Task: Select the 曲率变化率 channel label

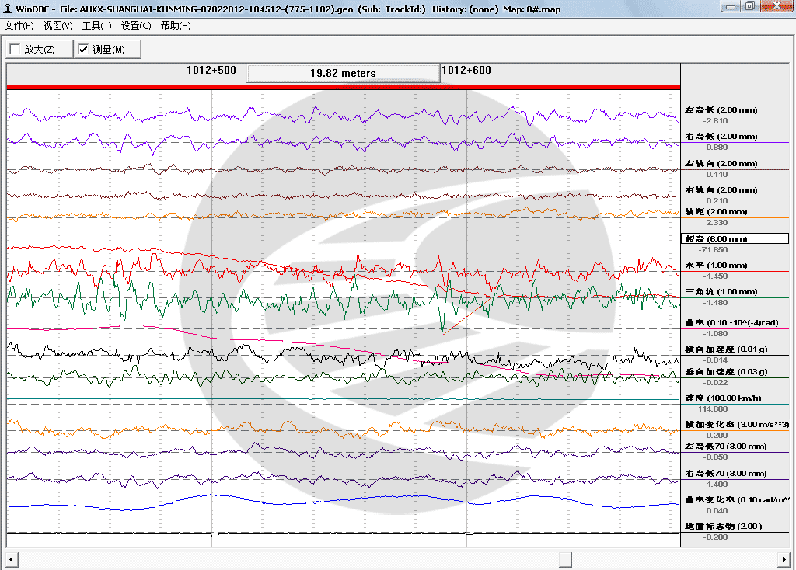Action: click(x=737, y=499)
